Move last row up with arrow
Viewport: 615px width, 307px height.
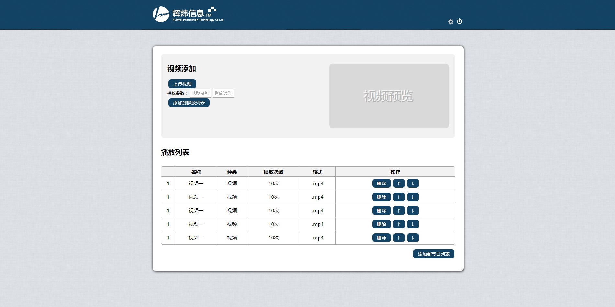point(399,238)
